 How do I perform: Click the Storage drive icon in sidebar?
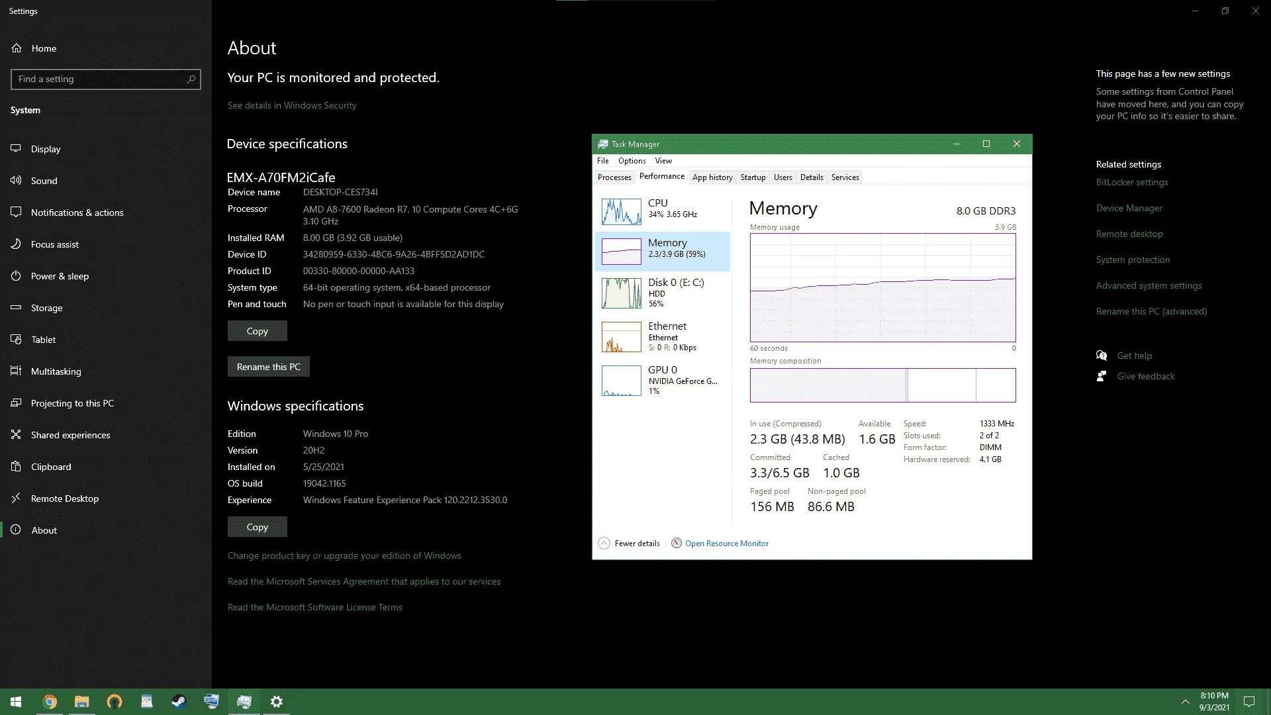[16, 308]
